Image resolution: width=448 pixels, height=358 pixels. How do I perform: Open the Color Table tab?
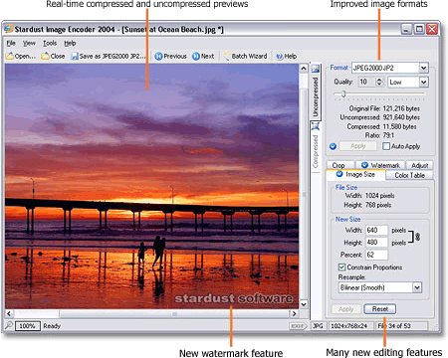(x=409, y=175)
